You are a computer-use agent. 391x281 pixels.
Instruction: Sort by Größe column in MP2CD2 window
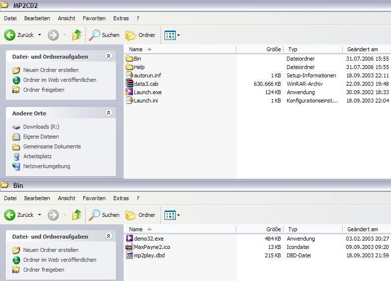(x=260, y=49)
